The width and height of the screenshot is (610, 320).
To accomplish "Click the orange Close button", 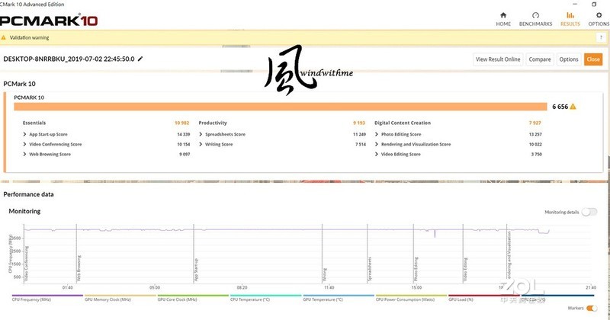I will coord(593,59).
